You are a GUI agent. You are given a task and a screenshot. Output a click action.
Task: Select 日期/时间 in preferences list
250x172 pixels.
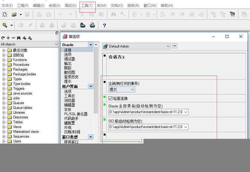click(x=72, y=132)
